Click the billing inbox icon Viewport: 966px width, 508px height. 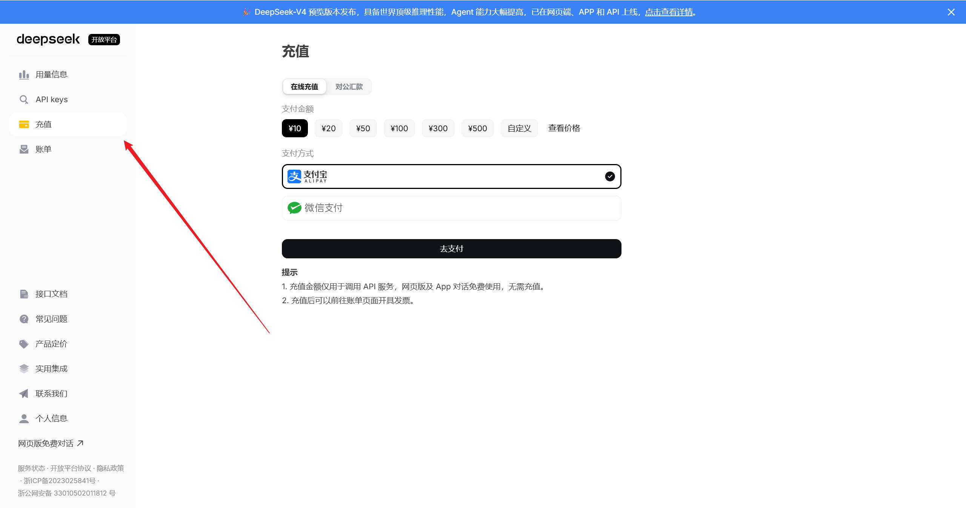24,149
